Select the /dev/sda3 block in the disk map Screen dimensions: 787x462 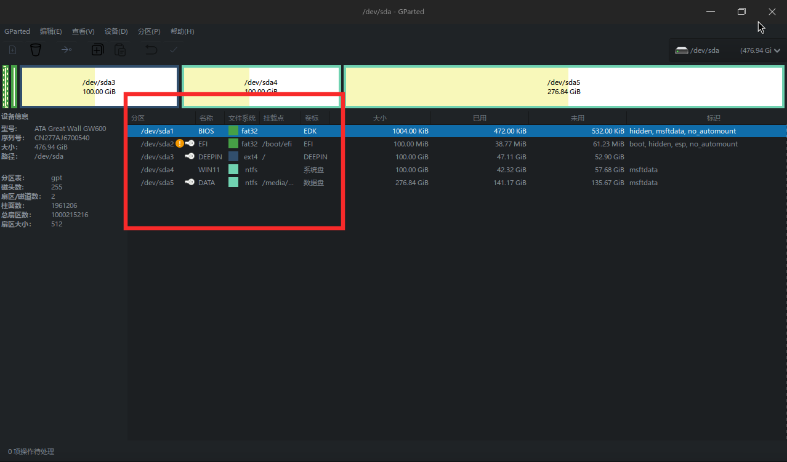click(x=99, y=87)
